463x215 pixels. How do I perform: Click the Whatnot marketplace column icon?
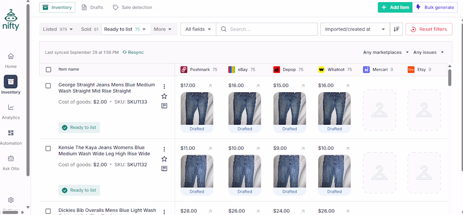(x=321, y=70)
